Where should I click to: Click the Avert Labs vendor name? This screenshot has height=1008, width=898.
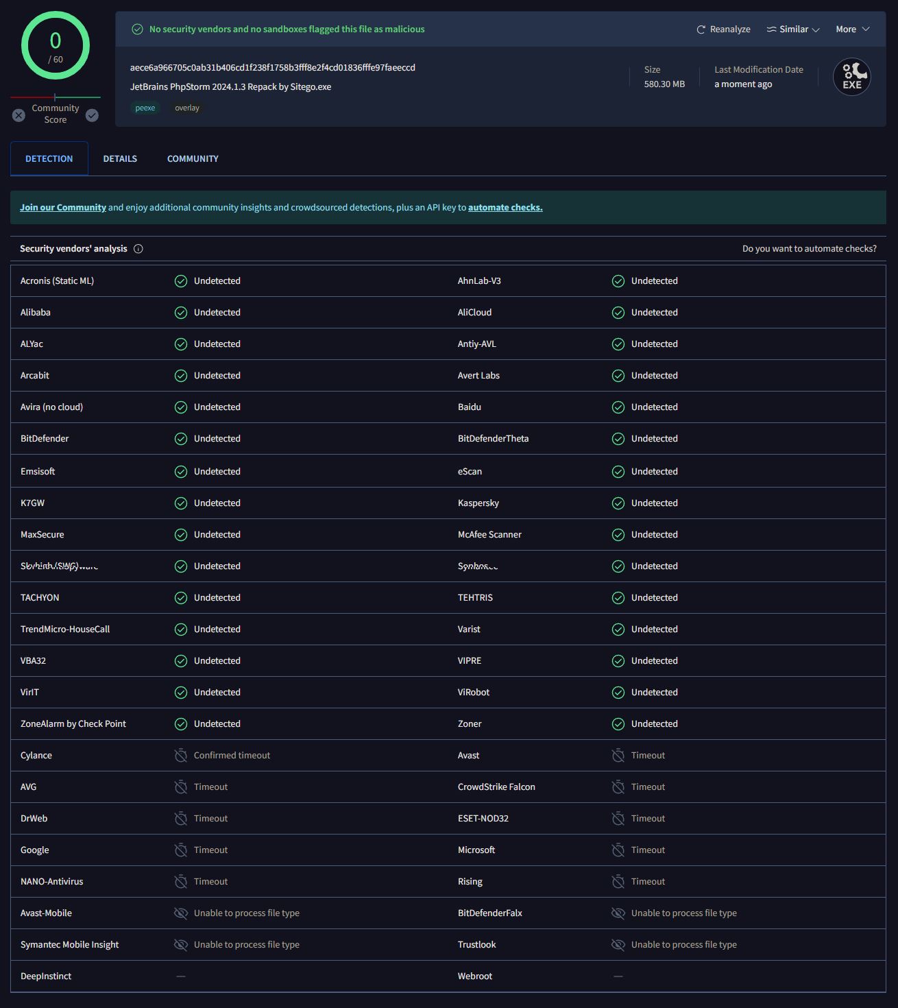[478, 376]
